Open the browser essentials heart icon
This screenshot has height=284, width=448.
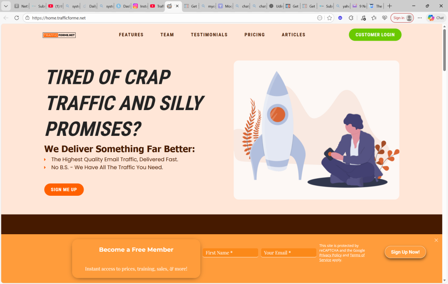click(x=385, y=18)
